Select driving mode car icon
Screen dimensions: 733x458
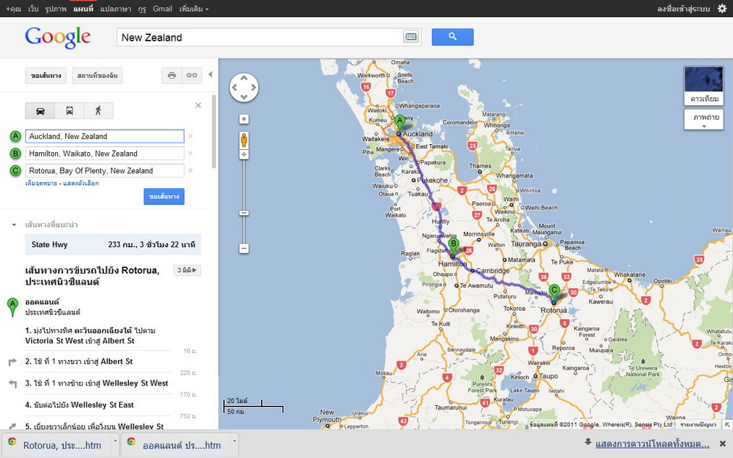pyautogui.click(x=40, y=111)
